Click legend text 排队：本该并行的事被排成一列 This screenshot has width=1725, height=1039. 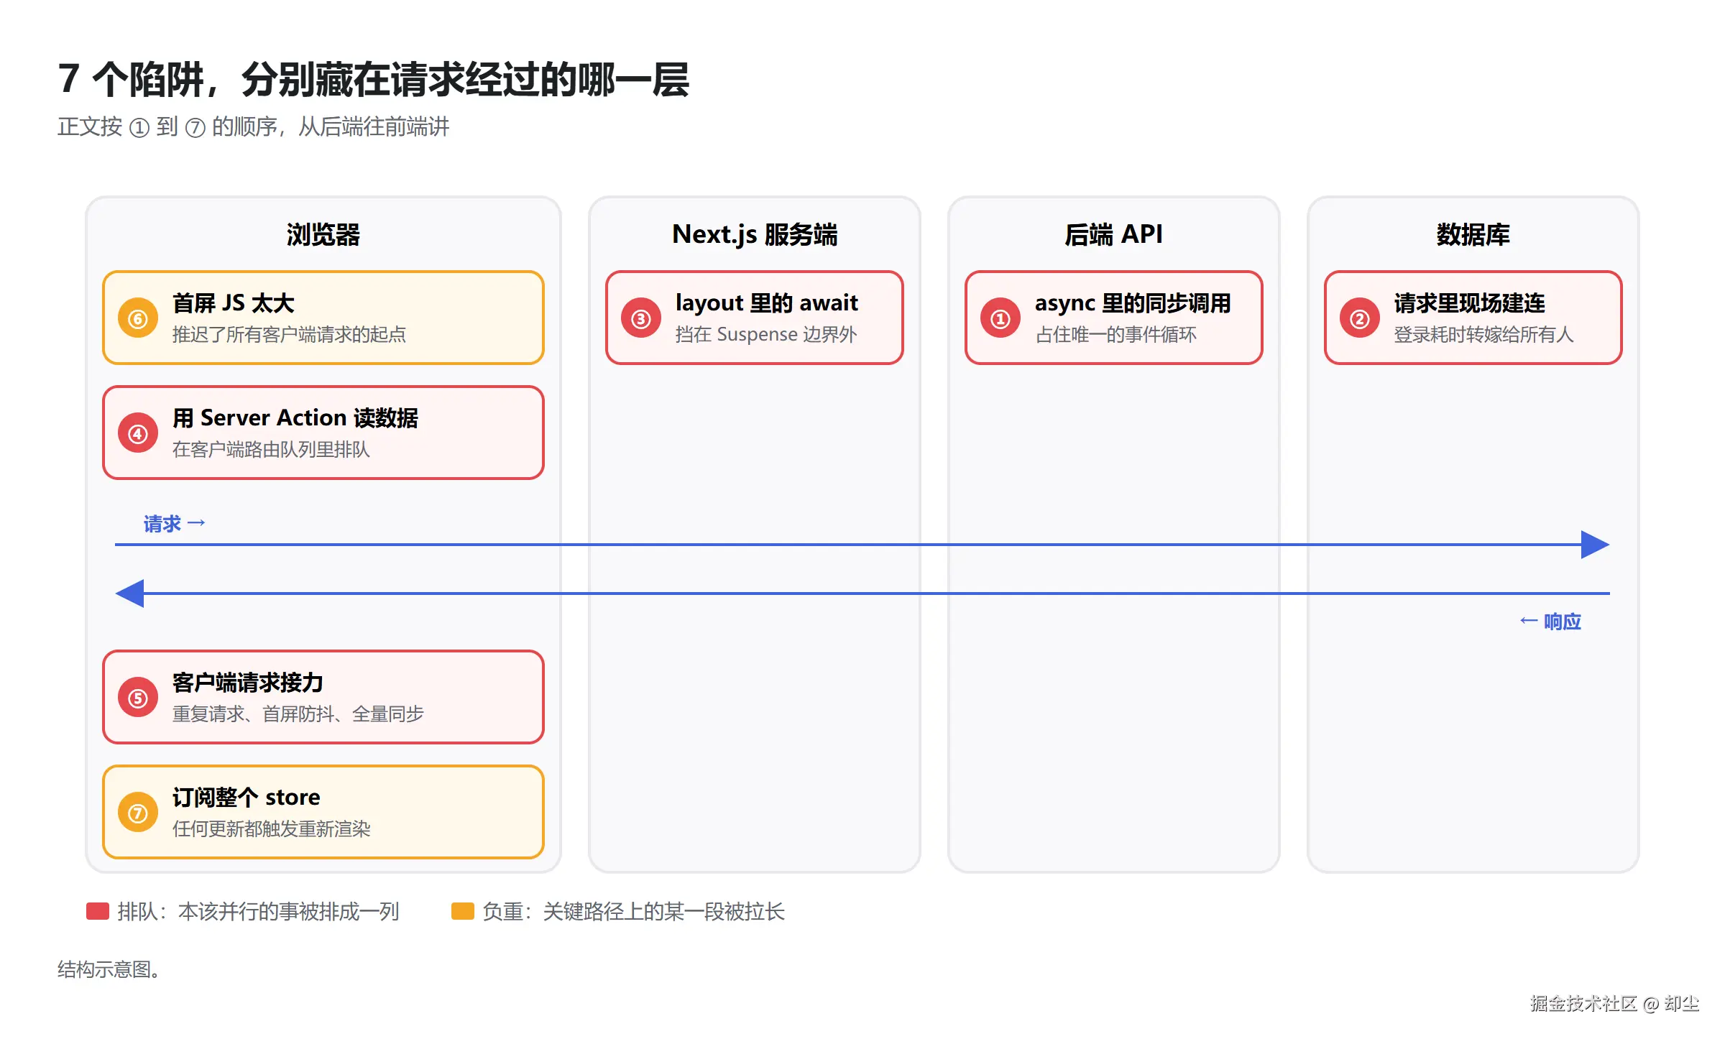258,911
